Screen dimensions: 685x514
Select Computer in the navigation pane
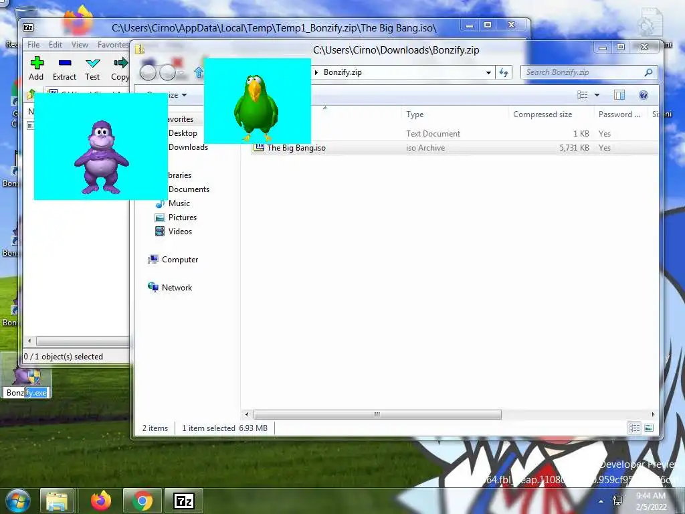point(180,260)
